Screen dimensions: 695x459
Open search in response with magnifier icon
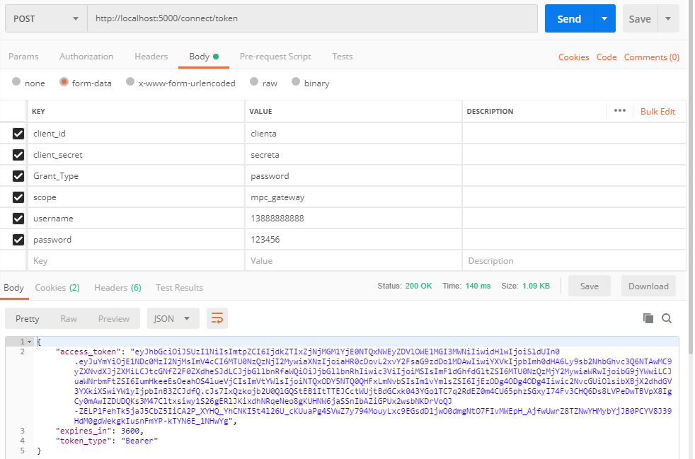point(667,318)
